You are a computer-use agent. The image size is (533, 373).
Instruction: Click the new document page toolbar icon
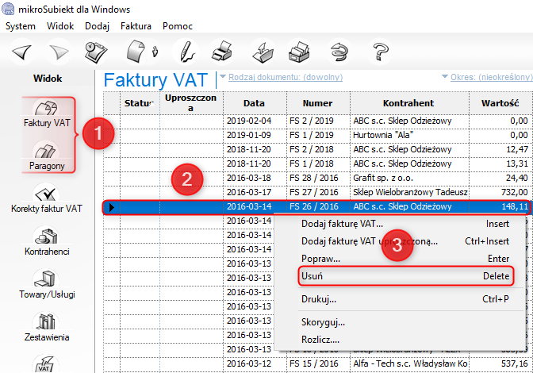(x=136, y=52)
